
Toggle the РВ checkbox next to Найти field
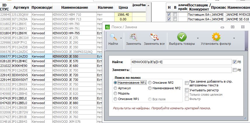235,62
